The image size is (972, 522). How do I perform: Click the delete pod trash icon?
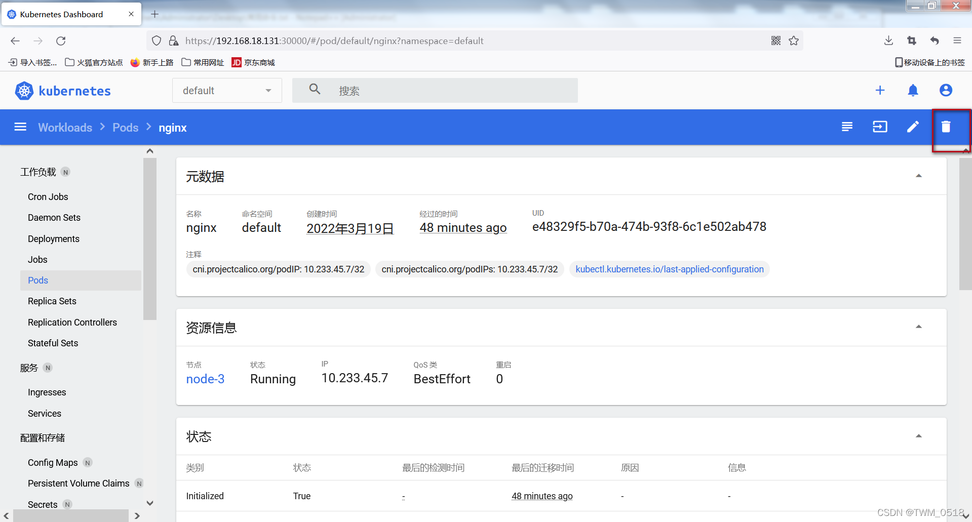946,127
